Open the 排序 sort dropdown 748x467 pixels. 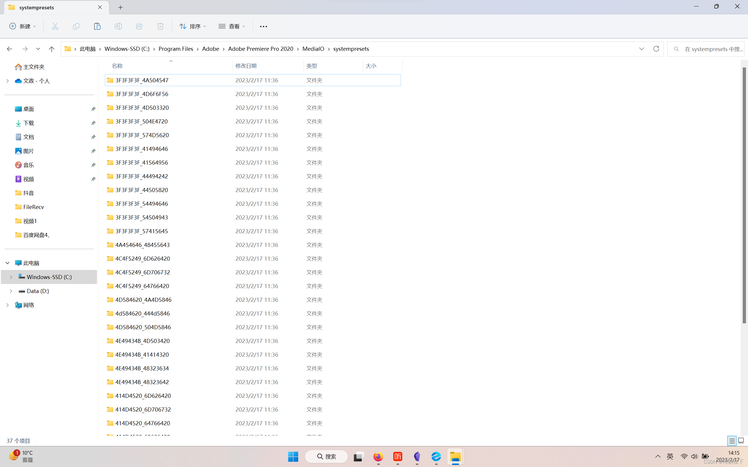point(193,26)
